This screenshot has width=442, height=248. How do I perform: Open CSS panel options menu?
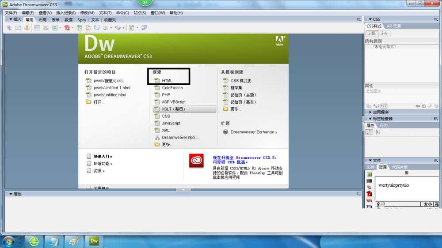click(x=436, y=19)
